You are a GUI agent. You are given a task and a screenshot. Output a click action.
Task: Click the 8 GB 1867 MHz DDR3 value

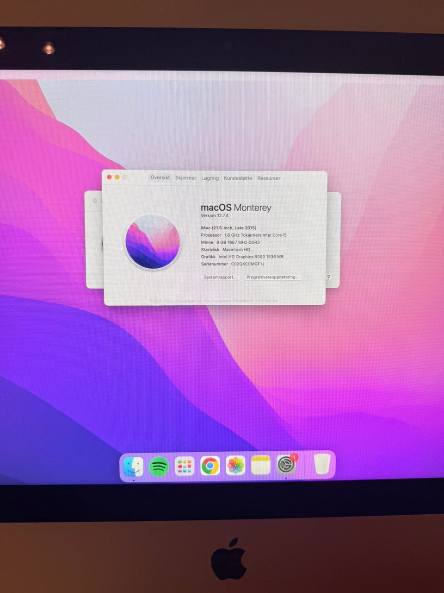click(238, 242)
